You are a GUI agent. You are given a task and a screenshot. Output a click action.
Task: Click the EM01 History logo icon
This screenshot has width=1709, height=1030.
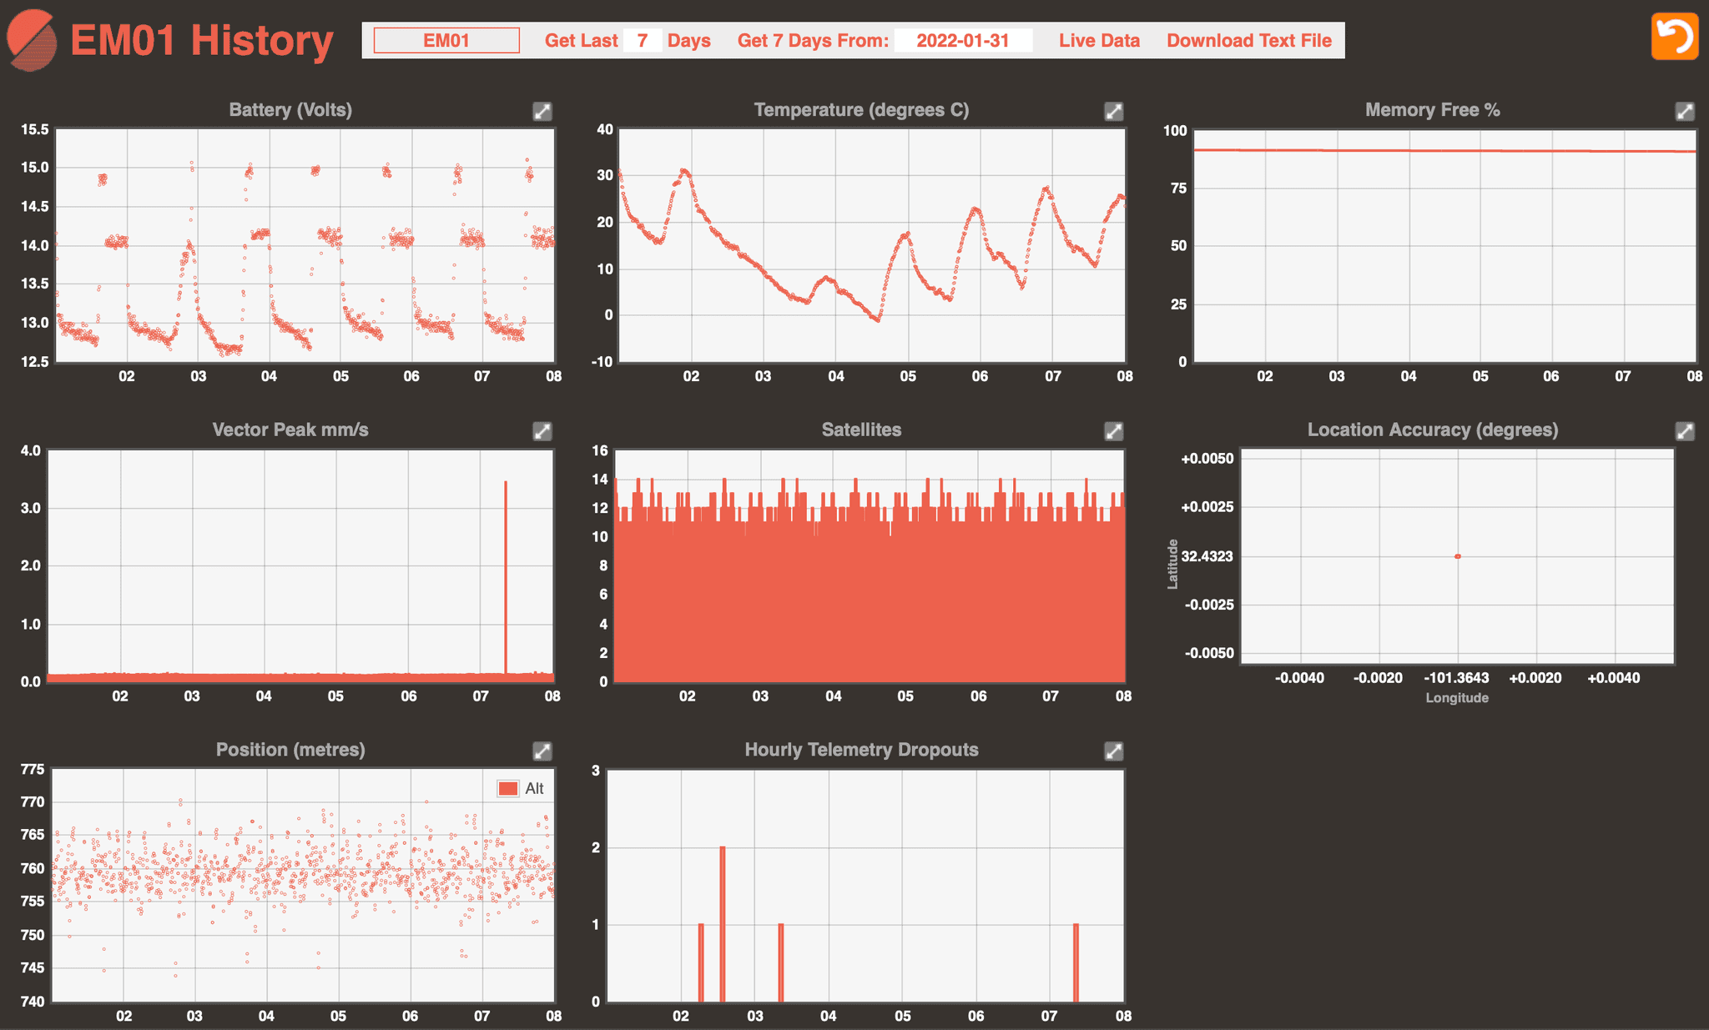[32, 40]
